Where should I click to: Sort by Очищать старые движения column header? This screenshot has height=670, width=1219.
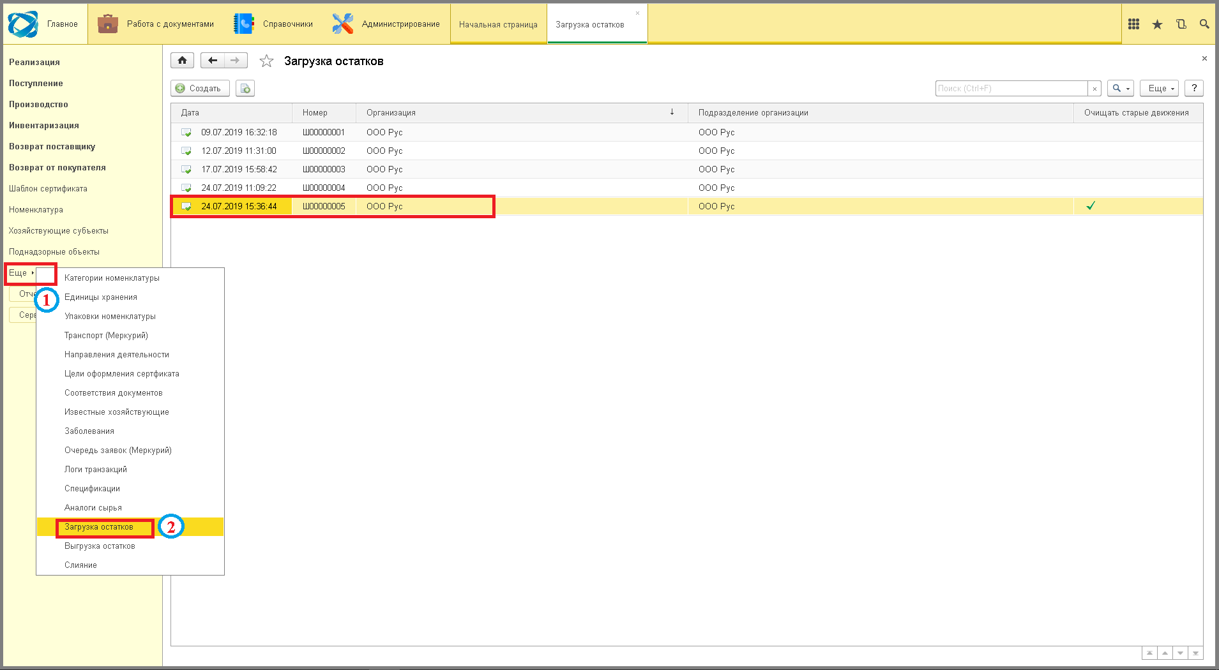coord(1138,113)
